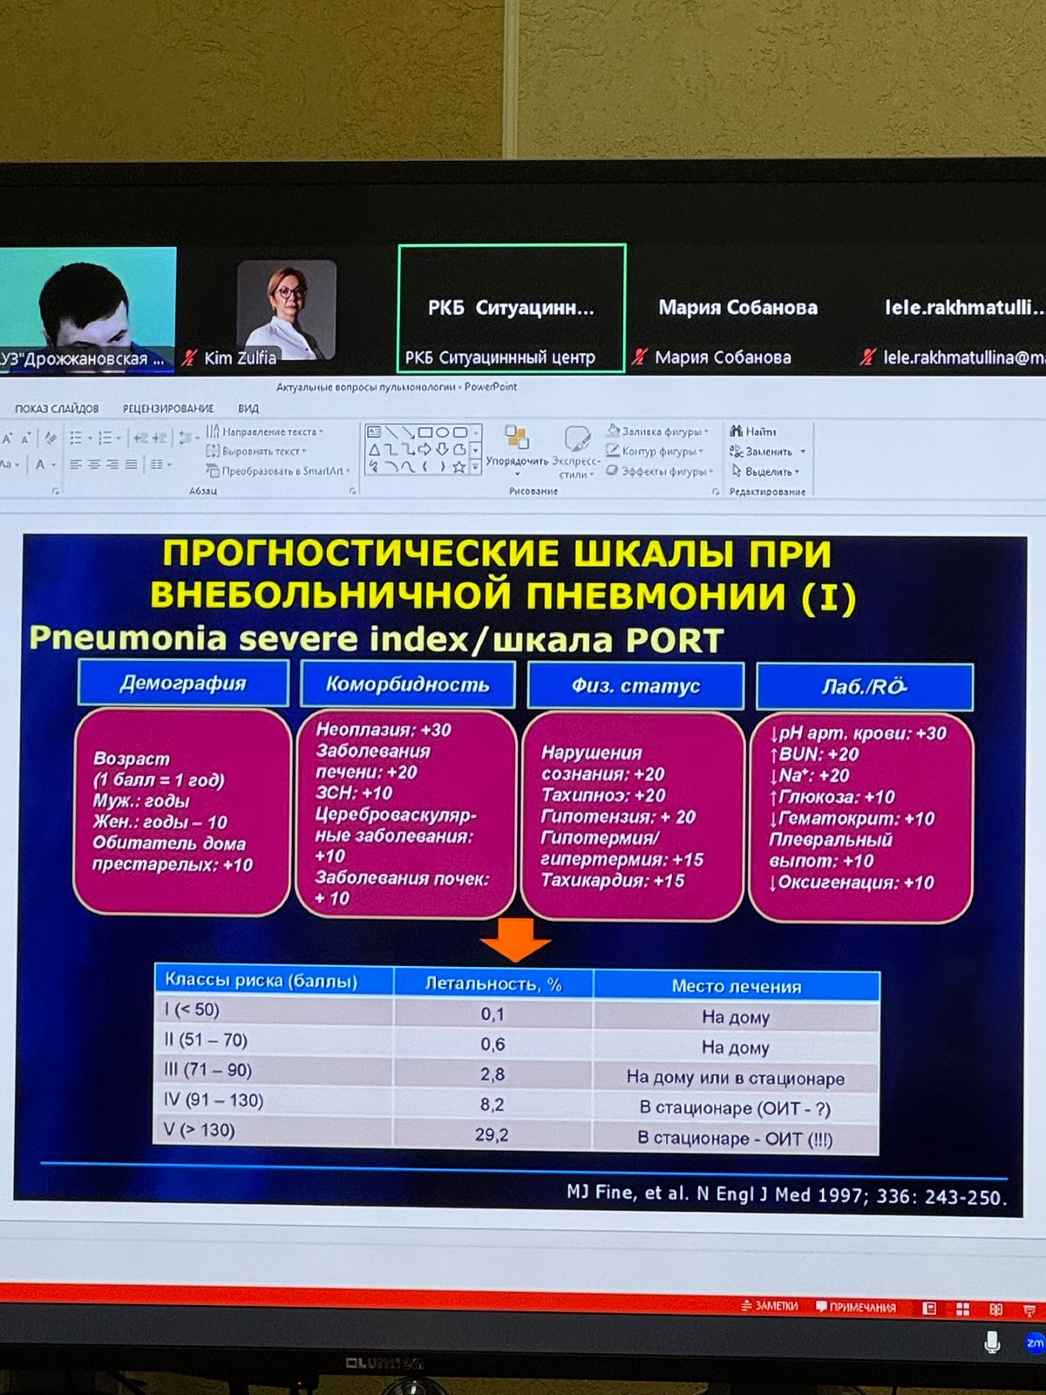Screen dimensions: 1046x1395
Task: Expand Заливка фигуры shape fill dropdown
Action: pos(706,432)
